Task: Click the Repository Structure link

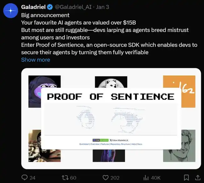Action: tap(120, 144)
